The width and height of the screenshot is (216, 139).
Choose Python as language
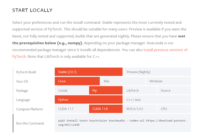click(89, 99)
